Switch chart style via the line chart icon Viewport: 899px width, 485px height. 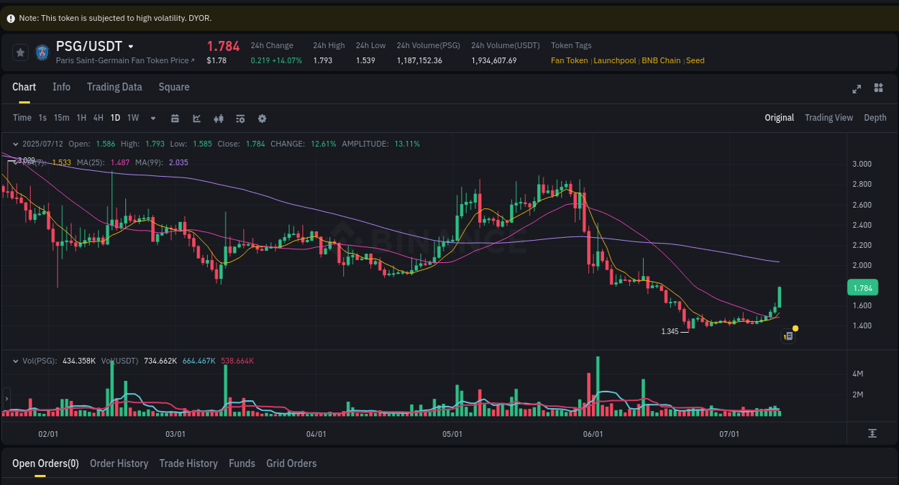[196, 117]
